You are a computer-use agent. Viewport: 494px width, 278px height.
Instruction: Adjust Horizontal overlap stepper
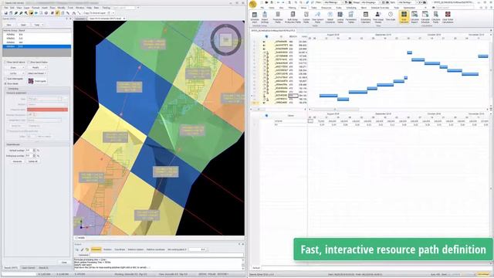pos(34,156)
